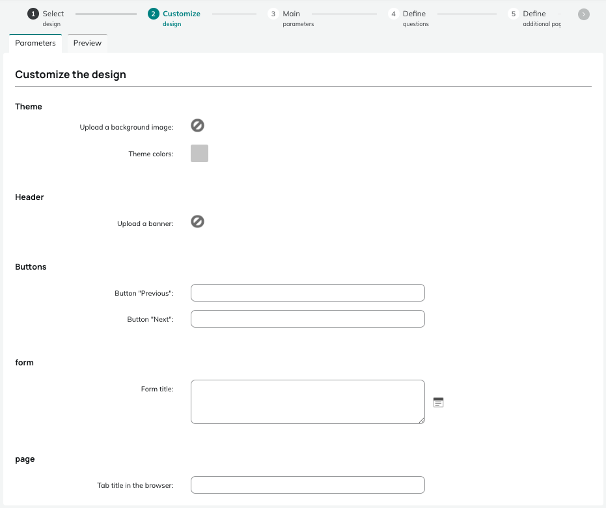Click the 'Upload a background image:' label
606x508 pixels.
coord(126,127)
